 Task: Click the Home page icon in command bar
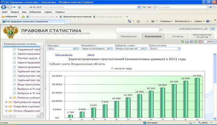[x=129, y=21]
